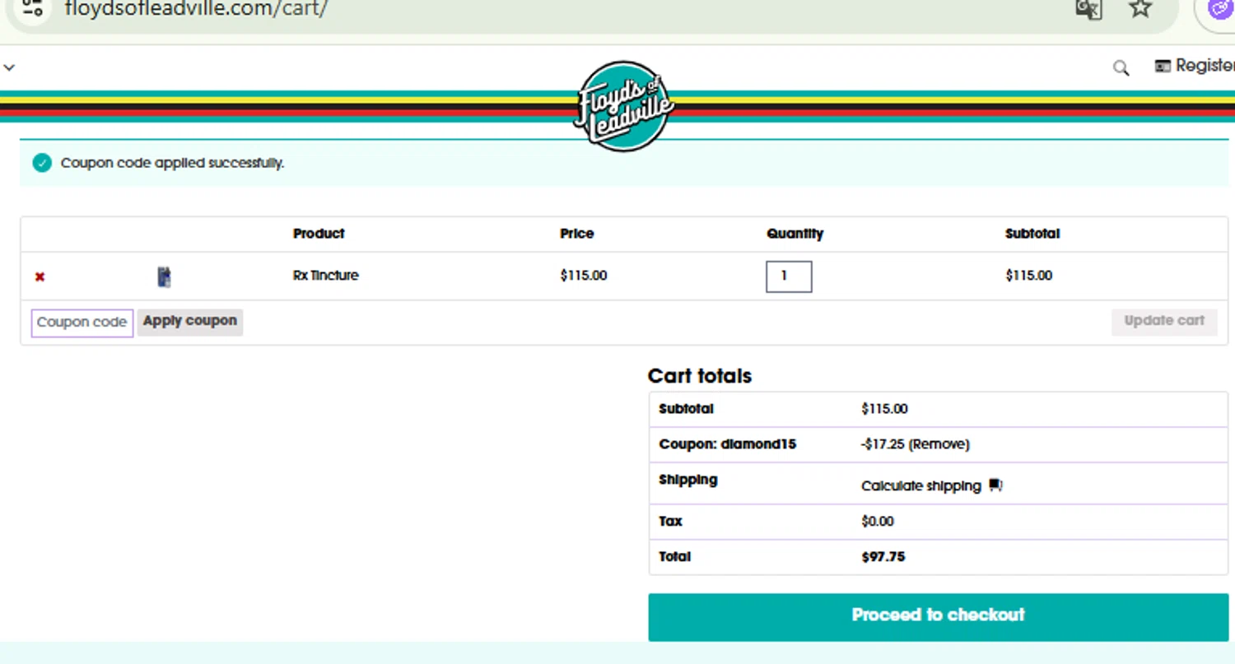Screen dimensions: 1235x664
Task: Open the Rx Tincture product thumbnail
Action: point(164,276)
